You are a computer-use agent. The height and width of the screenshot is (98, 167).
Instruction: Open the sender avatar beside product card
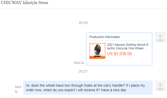[160, 37]
